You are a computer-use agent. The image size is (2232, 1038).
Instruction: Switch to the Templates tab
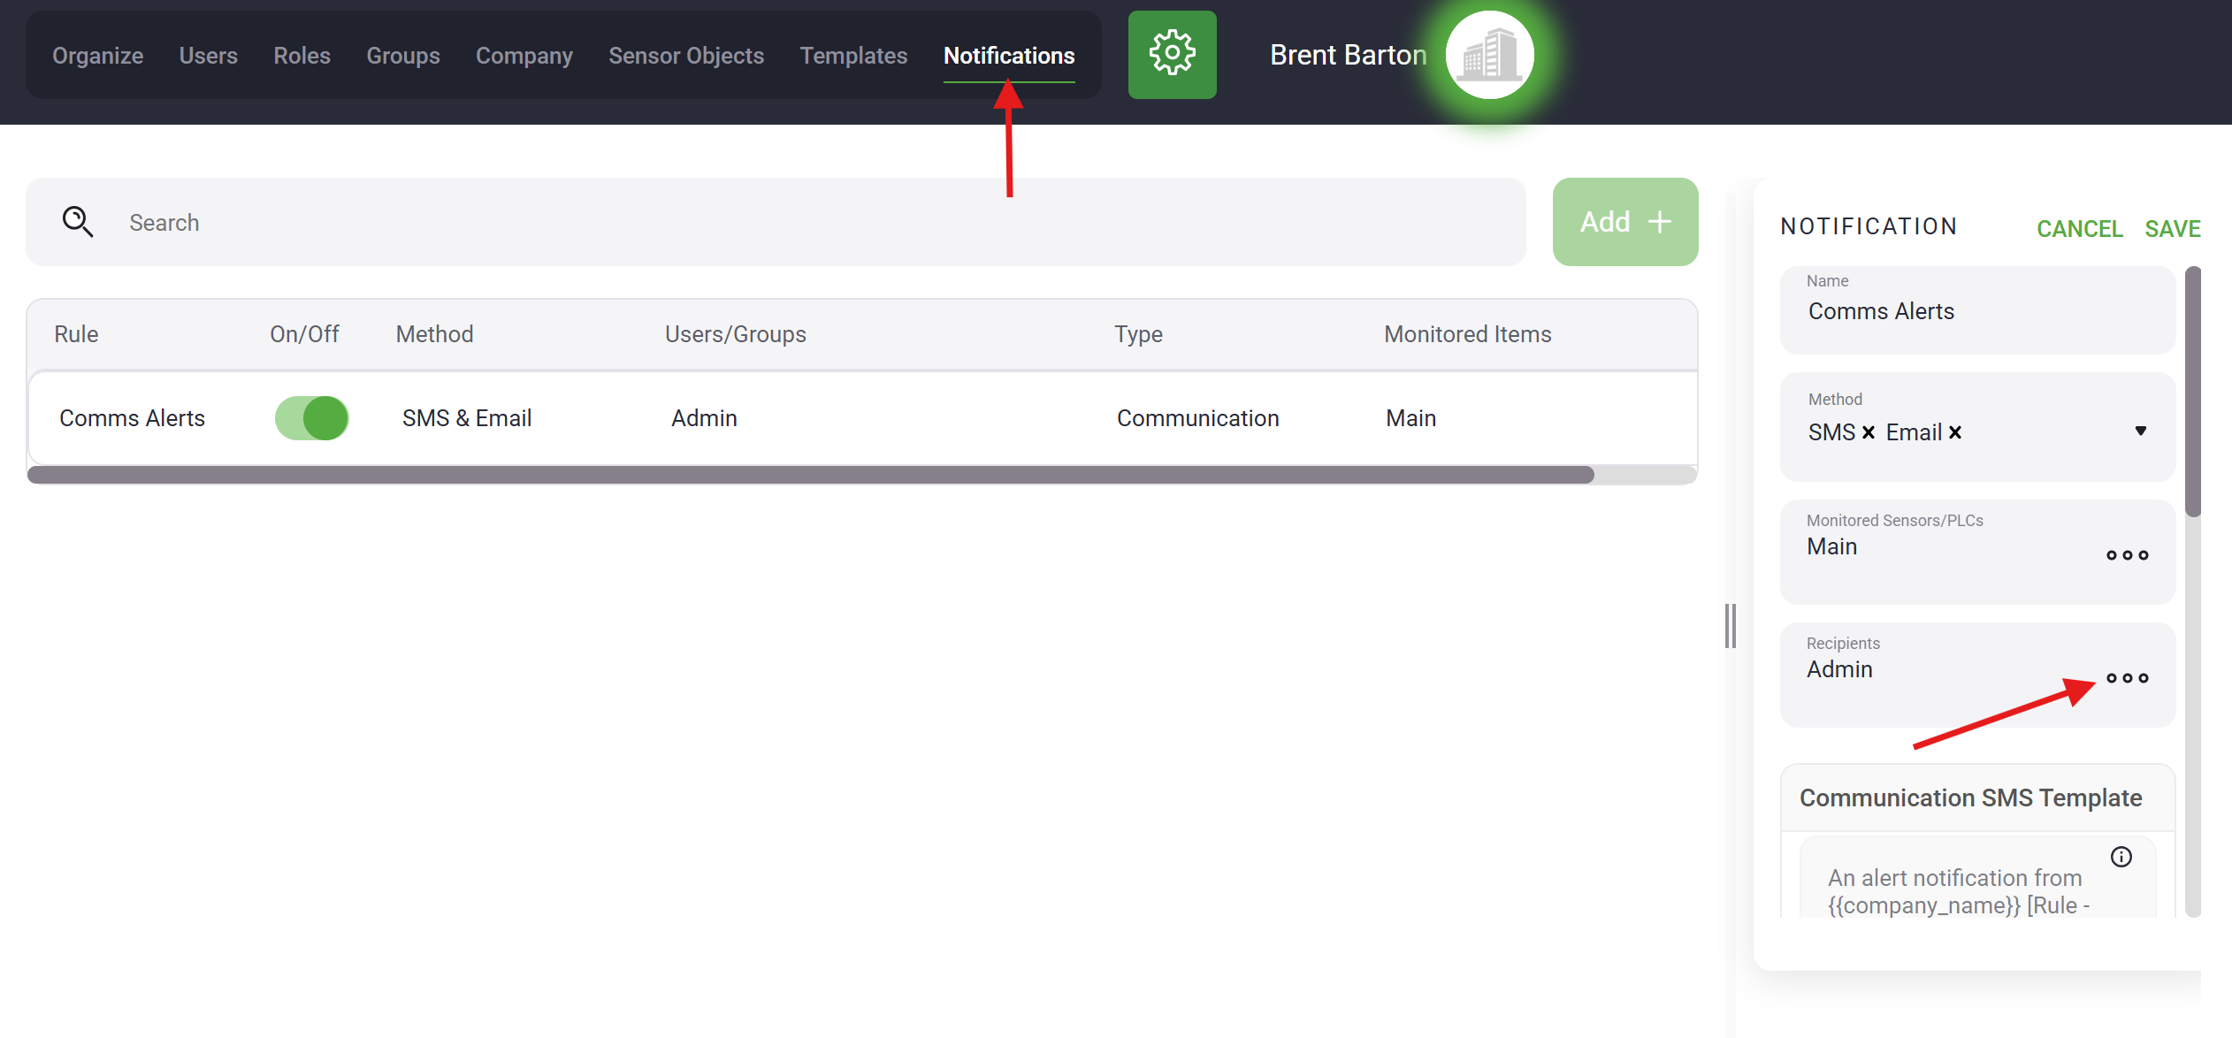pyautogui.click(x=853, y=56)
